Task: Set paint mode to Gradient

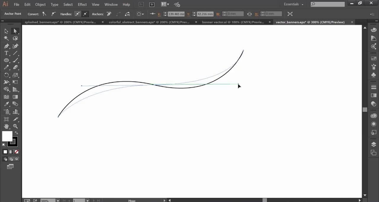Action: 11,152
